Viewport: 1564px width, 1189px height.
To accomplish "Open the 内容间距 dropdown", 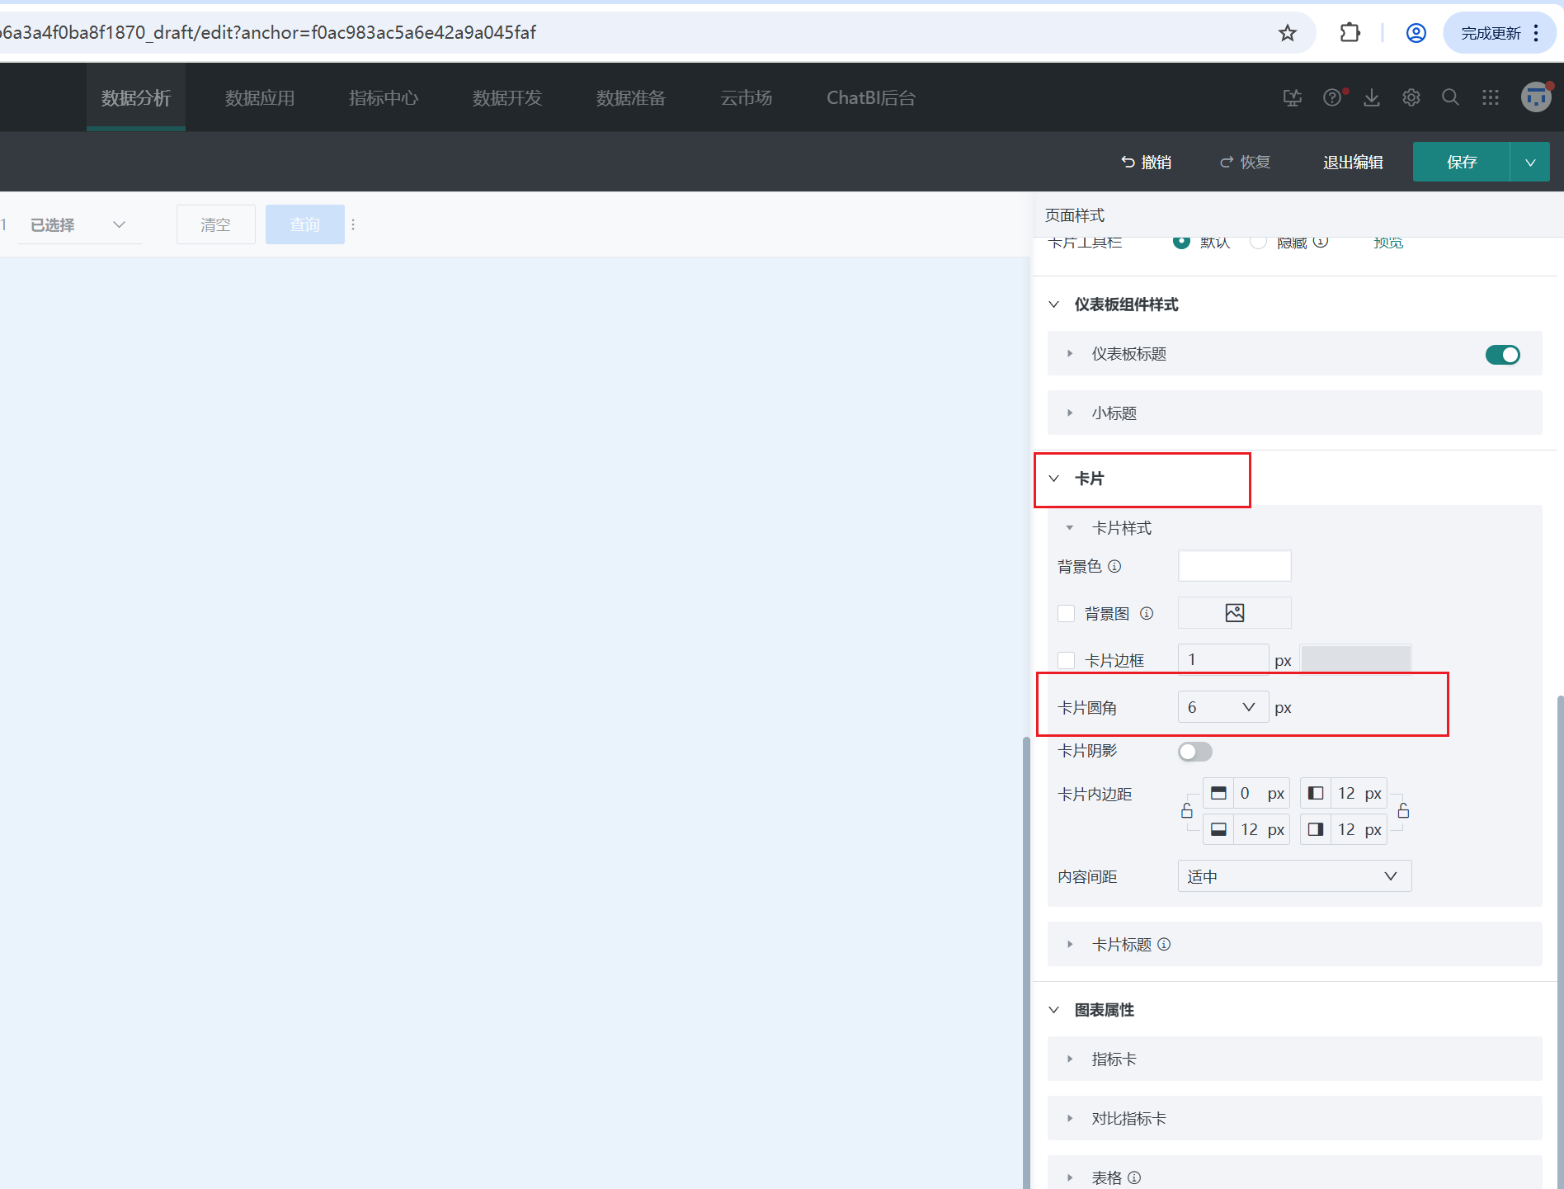I will tap(1293, 876).
